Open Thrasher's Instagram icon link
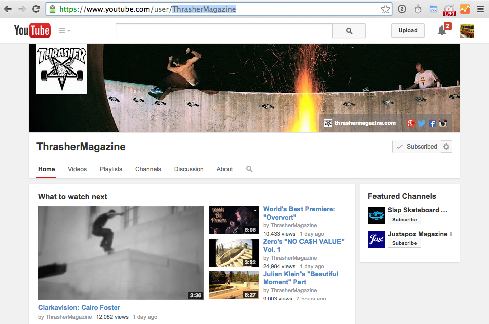Image resolution: width=489 pixels, height=324 pixels. (443, 123)
